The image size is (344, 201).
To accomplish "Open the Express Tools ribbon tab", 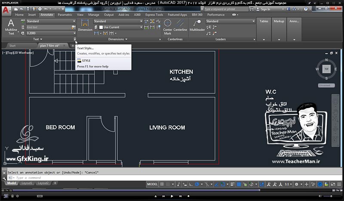I will [154, 15].
